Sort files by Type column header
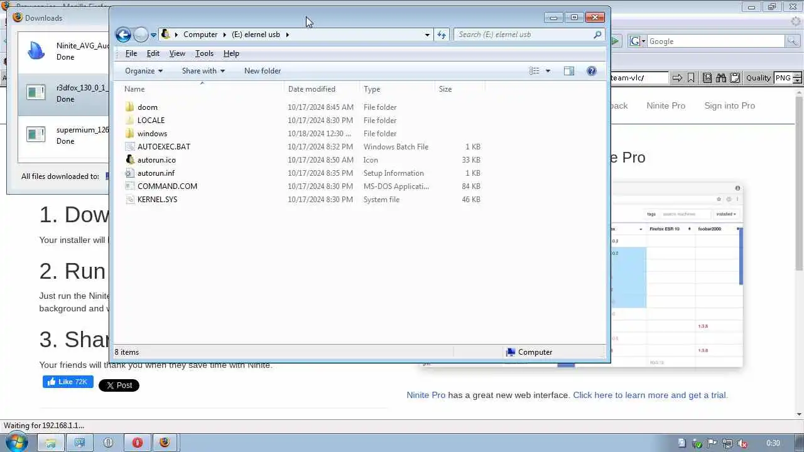The height and width of the screenshot is (452, 804). click(397, 89)
